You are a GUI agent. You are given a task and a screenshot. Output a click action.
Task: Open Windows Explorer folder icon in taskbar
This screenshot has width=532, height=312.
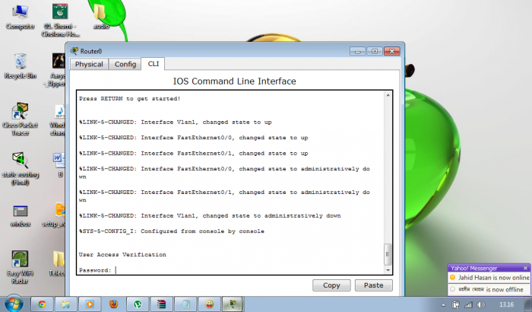click(66, 304)
